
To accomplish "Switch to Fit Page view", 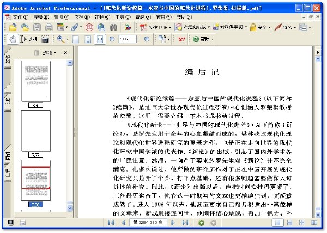I will (88, 39).
